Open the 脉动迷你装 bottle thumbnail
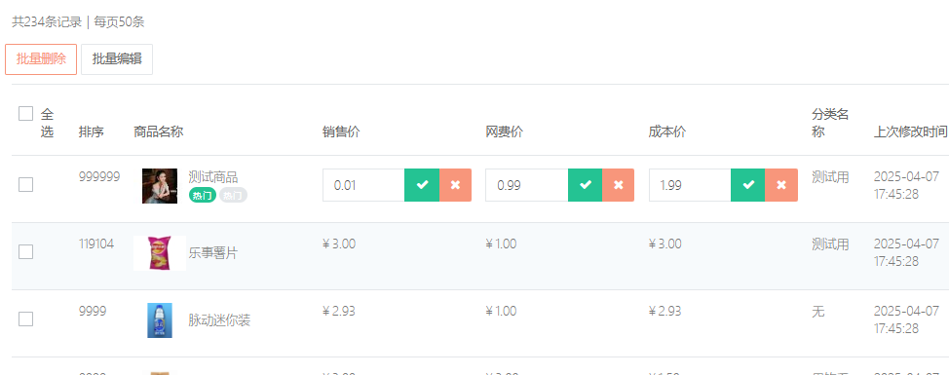 point(160,320)
